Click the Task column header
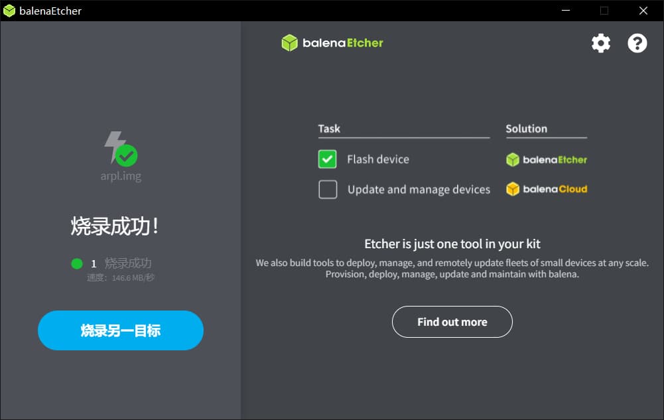 (x=328, y=128)
